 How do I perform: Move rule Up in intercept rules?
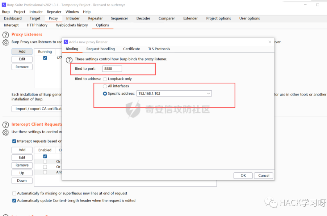coord(22,173)
